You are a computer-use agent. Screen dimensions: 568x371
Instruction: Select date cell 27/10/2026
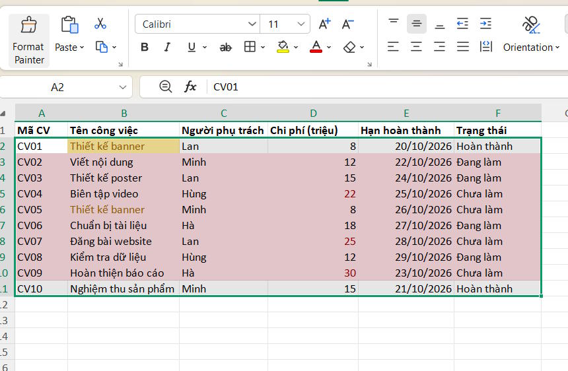(x=406, y=226)
